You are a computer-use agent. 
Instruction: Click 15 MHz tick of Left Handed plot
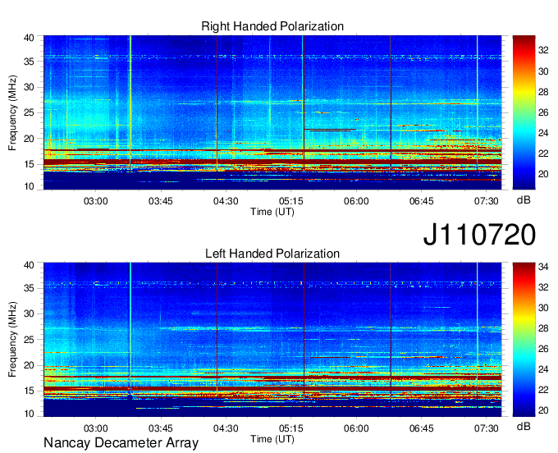[x=29, y=391]
